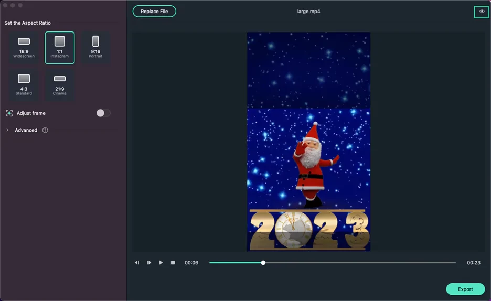This screenshot has width=491, height=301.
Task: Click the Replace File button
Action: point(154,12)
